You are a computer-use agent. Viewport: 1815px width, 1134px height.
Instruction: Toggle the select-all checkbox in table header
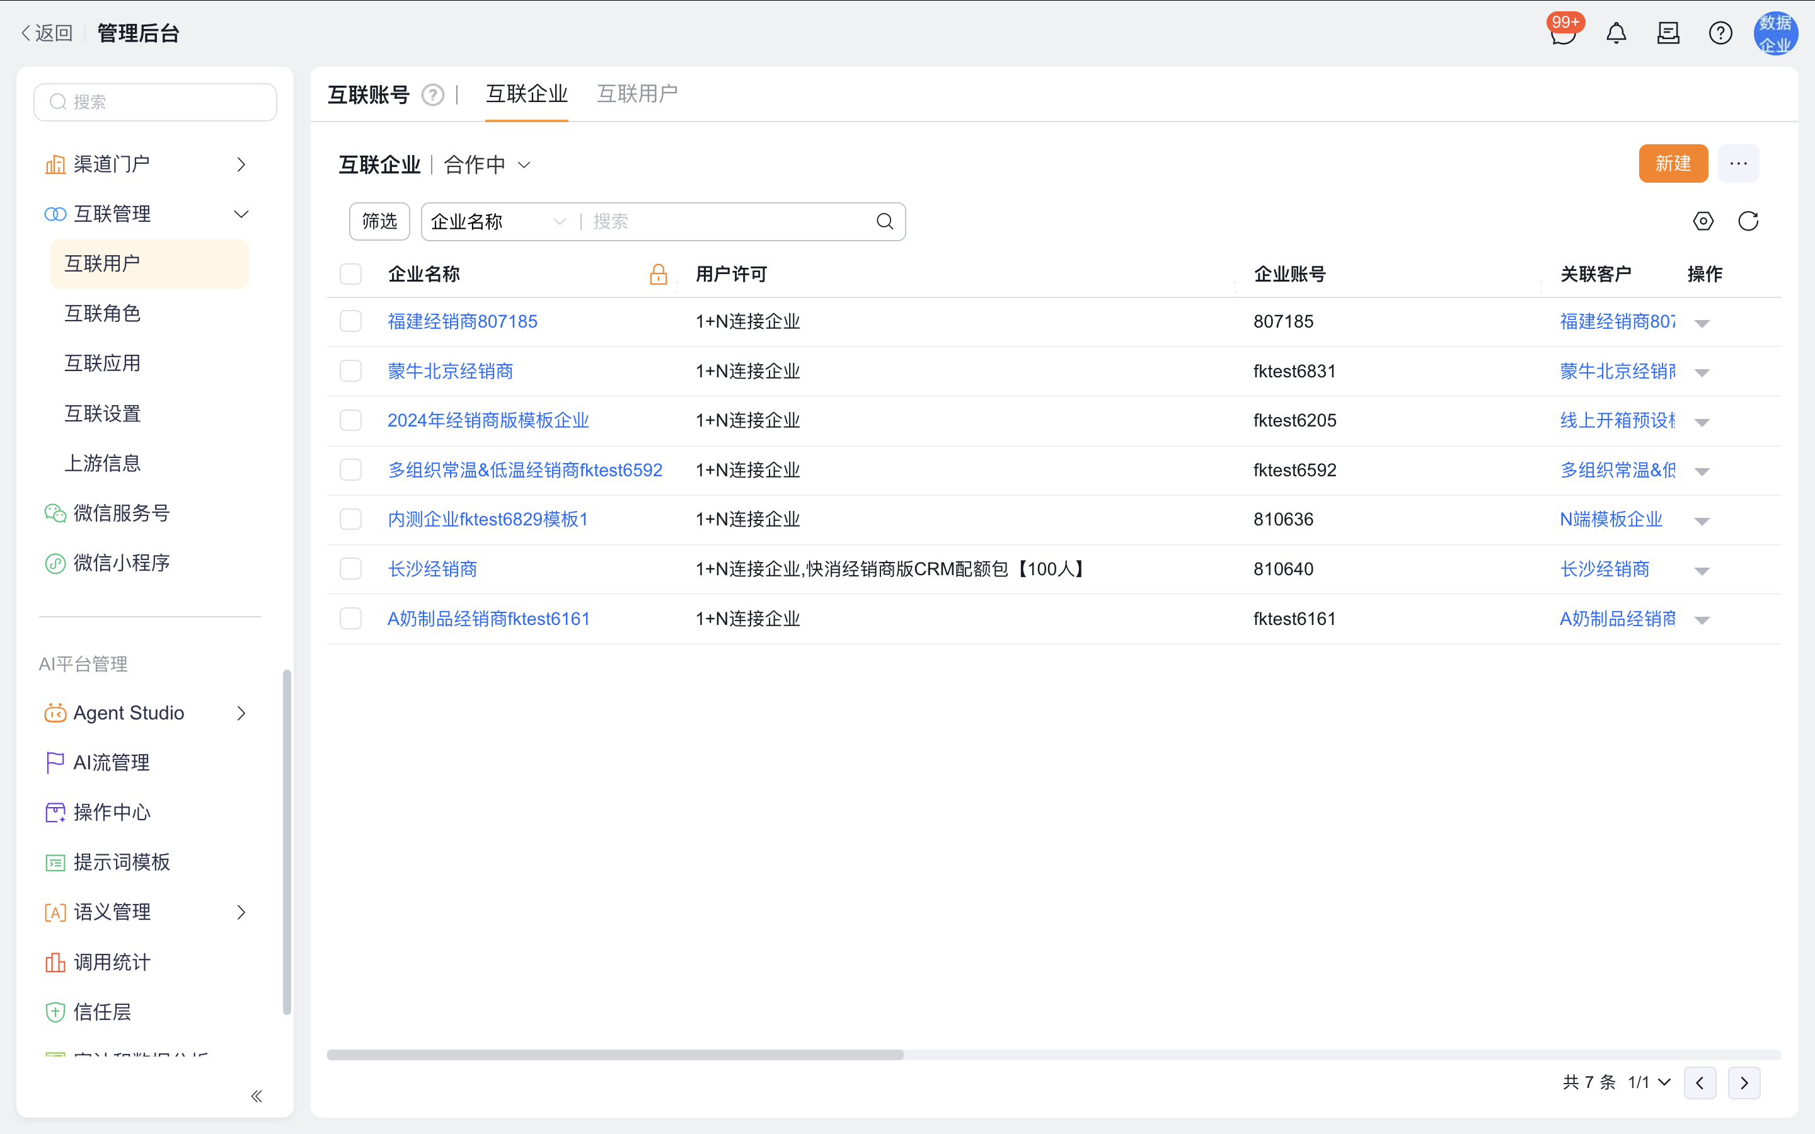point(351,274)
